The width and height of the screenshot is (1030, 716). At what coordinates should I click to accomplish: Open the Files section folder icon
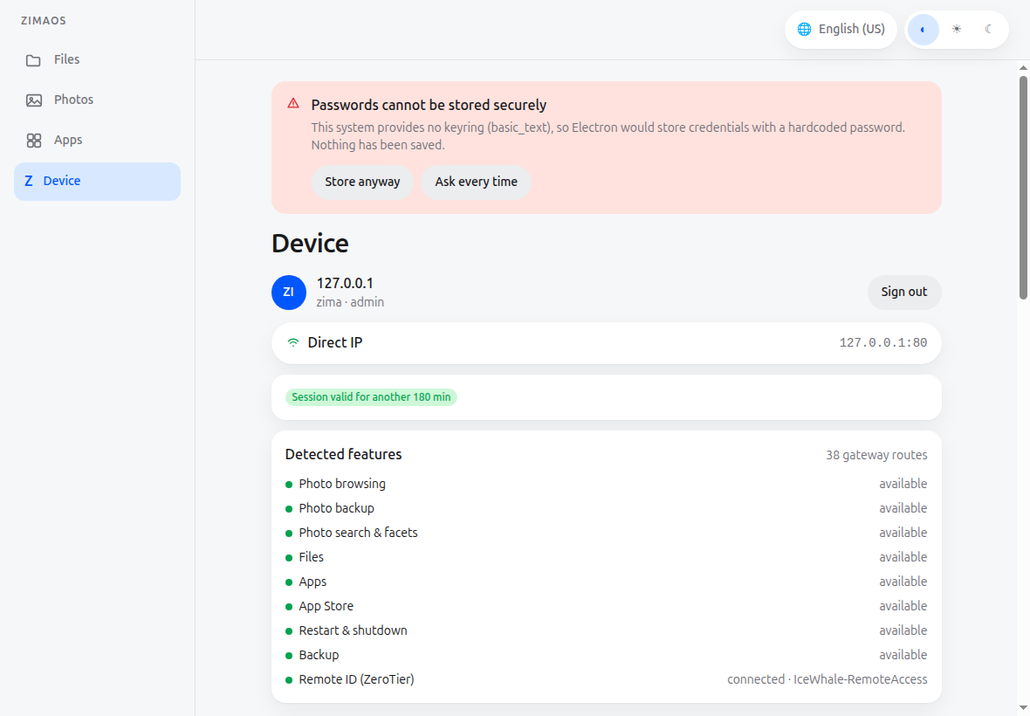pyautogui.click(x=33, y=60)
